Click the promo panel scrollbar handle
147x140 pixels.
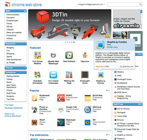point(141,12)
